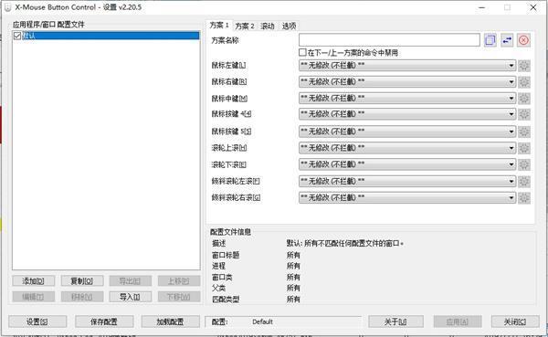The width and height of the screenshot is (548, 337).
Task: Click the 关闭 button at bottom right
Action: coord(515,321)
